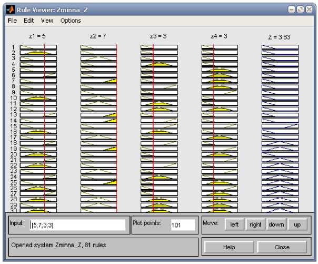318x264 pixels.
Task: Select rule number 10 label
Action: coord(14,98)
